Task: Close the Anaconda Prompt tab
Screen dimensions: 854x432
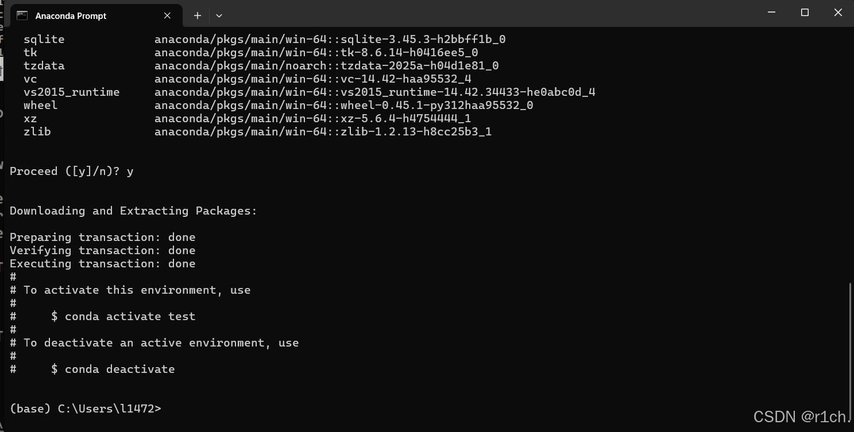Action: (x=167, y=15)
